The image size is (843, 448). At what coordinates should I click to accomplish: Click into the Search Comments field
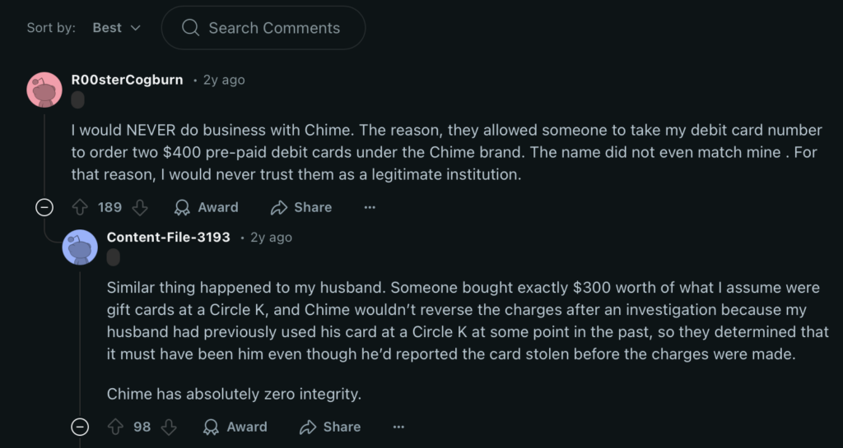point(274,28)
